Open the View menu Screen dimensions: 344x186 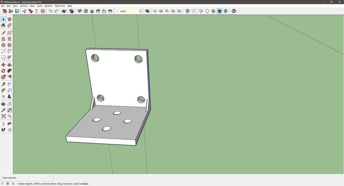pyautogui.click(x=15, y=6)
